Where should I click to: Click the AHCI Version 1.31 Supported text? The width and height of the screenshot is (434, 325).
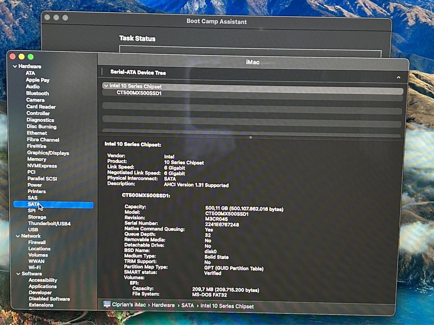pyautogui.click(x=196, y=185)
